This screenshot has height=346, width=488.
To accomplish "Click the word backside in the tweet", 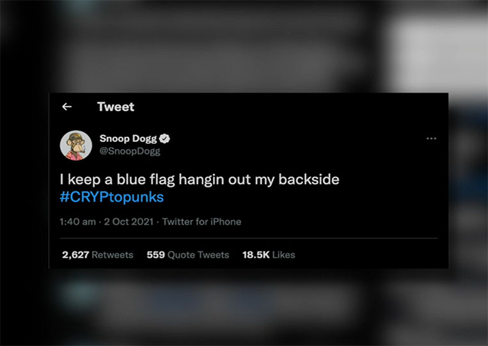I will pyautogui.click(x=309, y=179).
